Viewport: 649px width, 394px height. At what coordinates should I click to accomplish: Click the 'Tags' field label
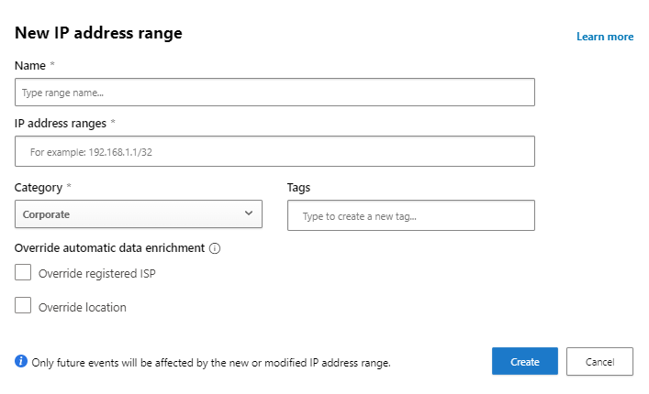pos(298,187)
